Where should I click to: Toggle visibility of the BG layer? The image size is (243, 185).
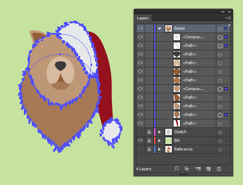tap(140, 140)
